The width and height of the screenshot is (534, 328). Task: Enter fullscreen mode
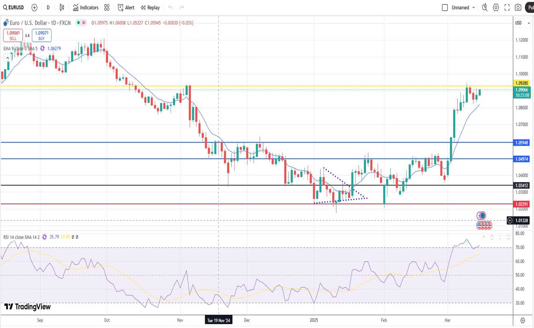(507, 8)
